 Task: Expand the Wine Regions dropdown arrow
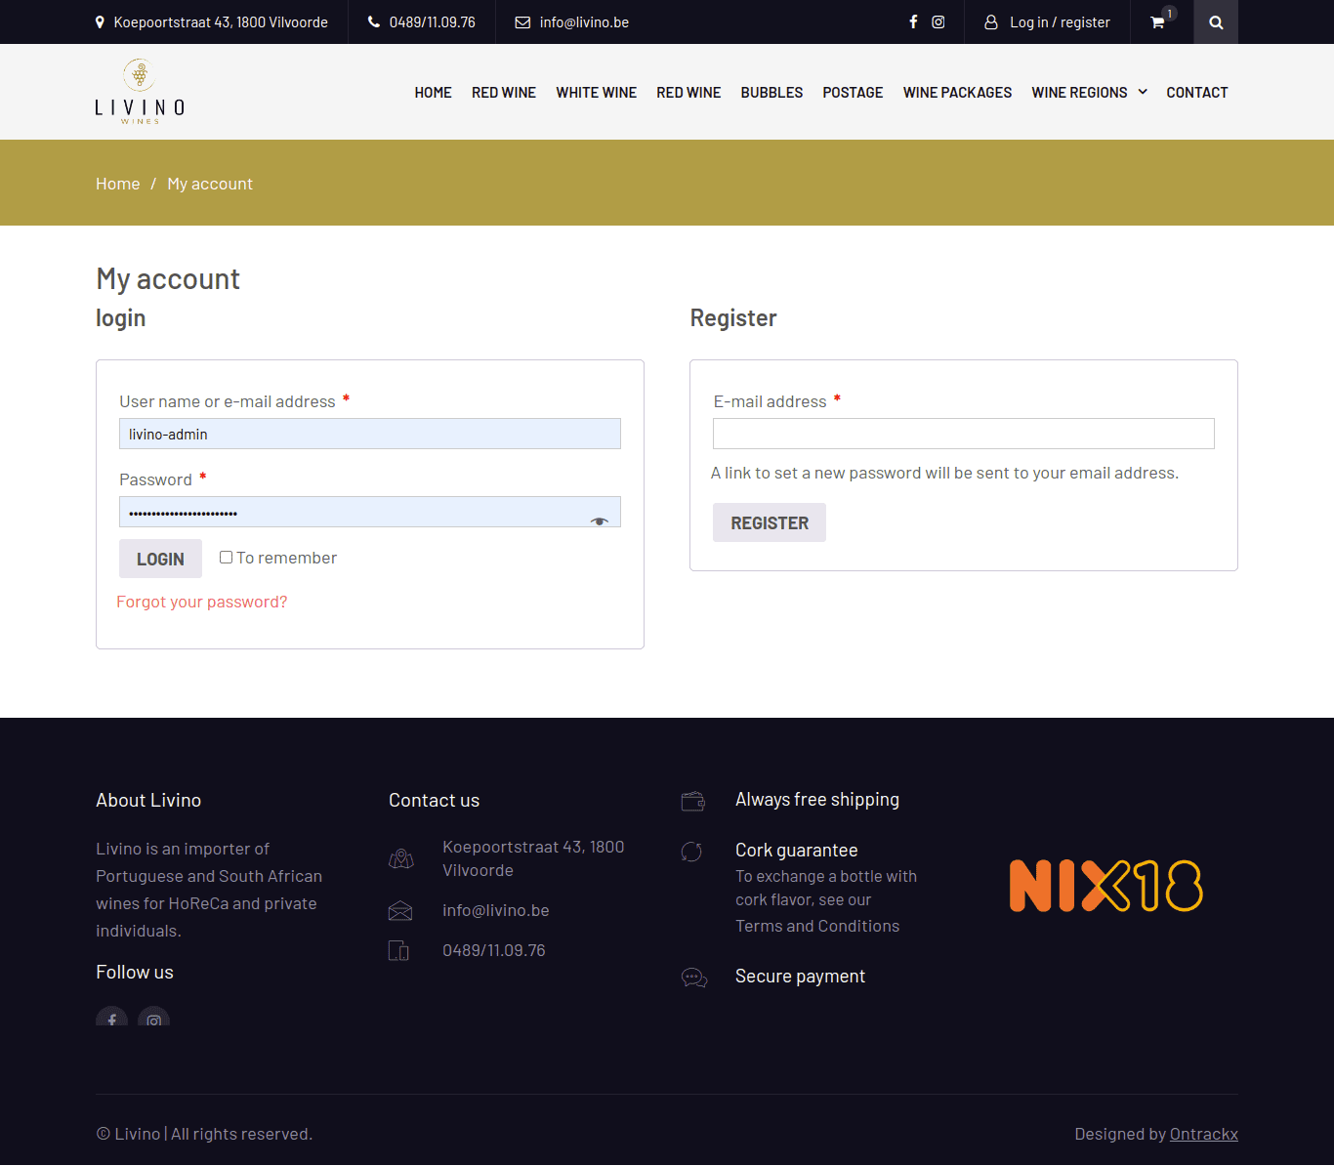(1143, 92)
